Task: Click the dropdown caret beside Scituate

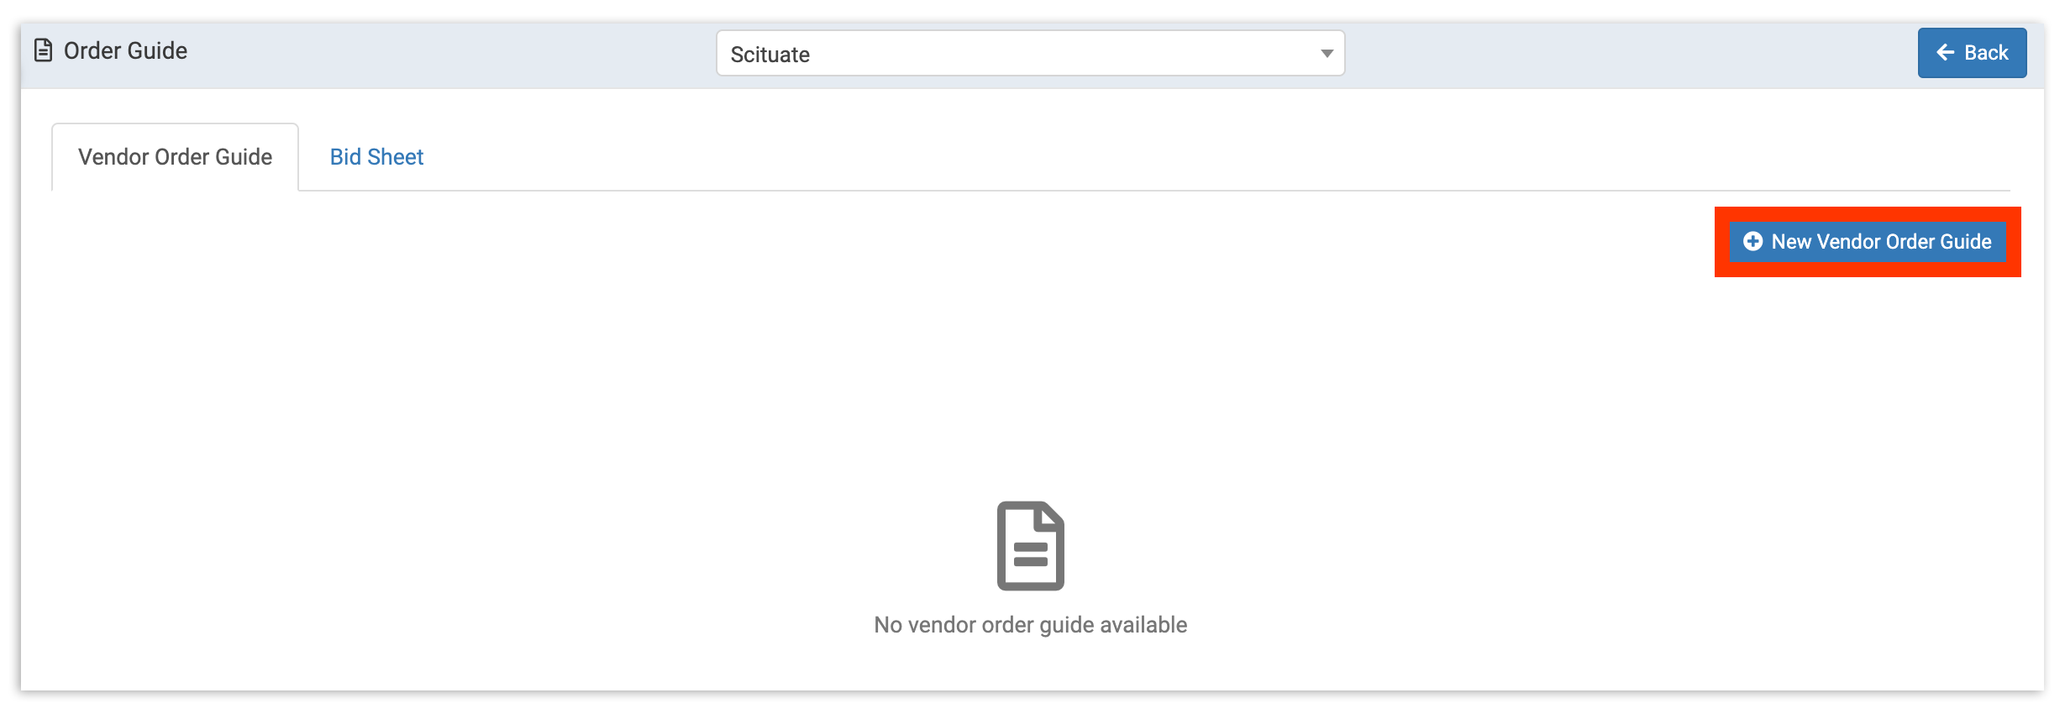Action: click(x=1327, y=54)
